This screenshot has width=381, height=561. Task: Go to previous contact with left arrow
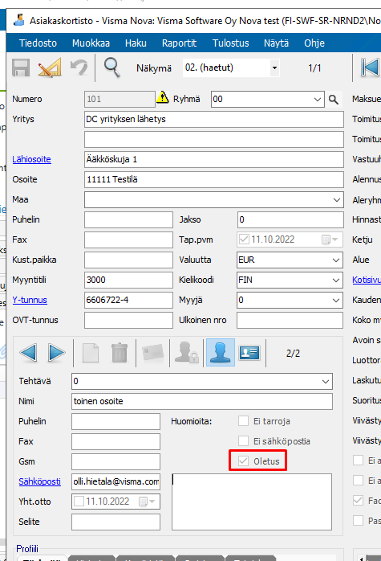(29, 353)
